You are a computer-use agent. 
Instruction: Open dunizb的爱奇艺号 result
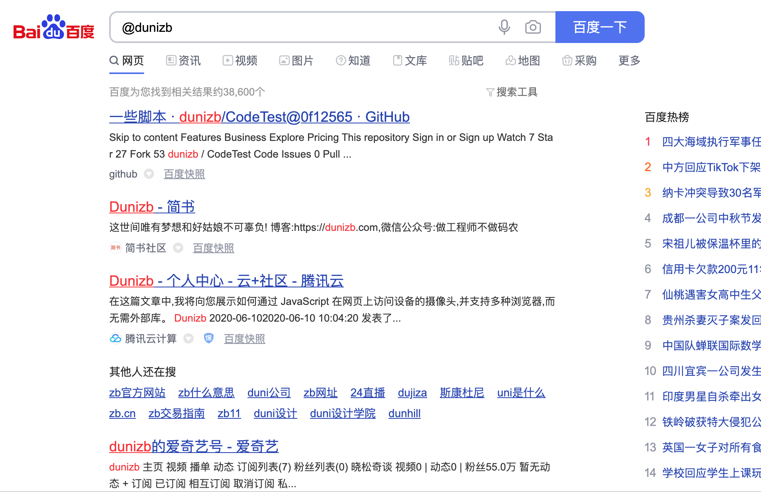194,447
